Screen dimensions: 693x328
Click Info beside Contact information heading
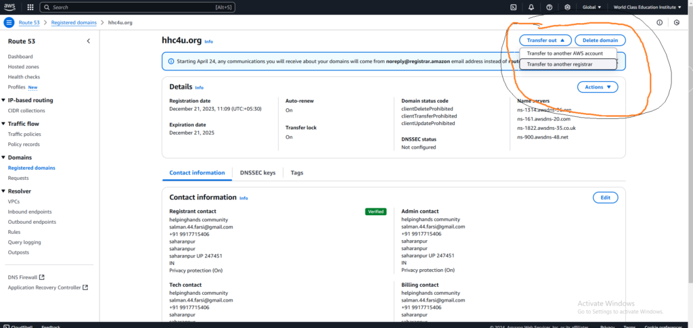[244, 198]
